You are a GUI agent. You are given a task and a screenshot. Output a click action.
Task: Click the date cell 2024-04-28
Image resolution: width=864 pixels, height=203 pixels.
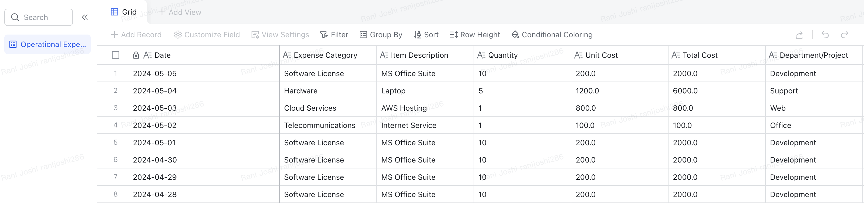pos(205,195)
